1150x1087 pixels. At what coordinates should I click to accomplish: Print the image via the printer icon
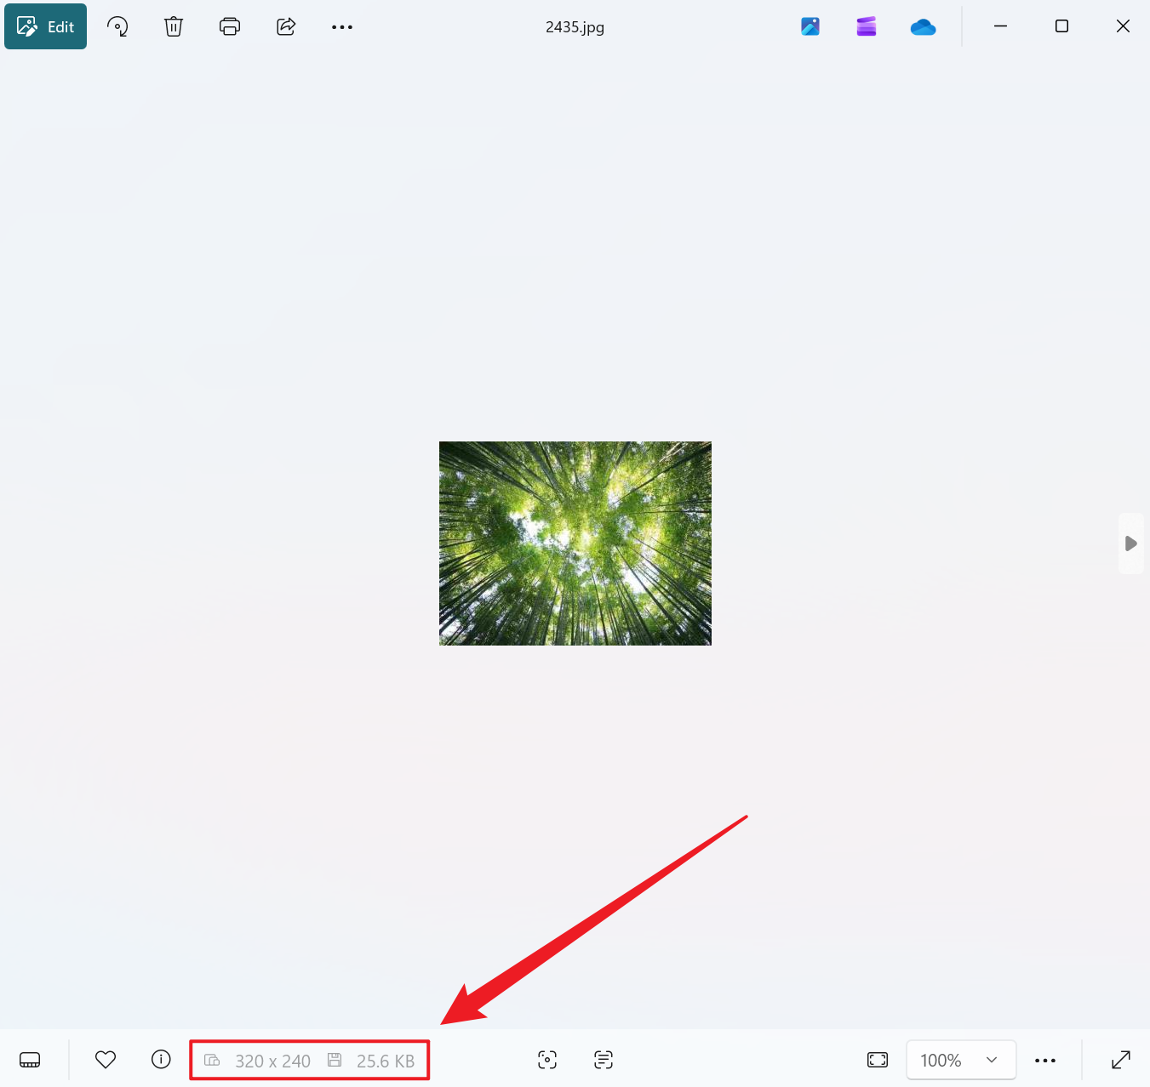[x=230, y=27]
